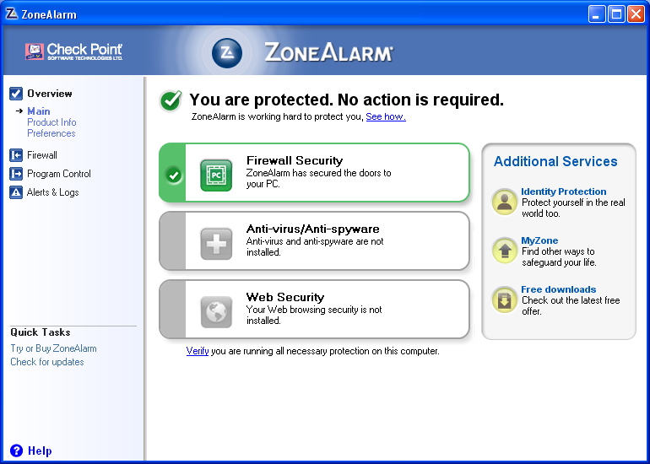This screenshot has height=464, width=650.
Task: Click the blue Help question mark icon
Action: tap(17, 451)
